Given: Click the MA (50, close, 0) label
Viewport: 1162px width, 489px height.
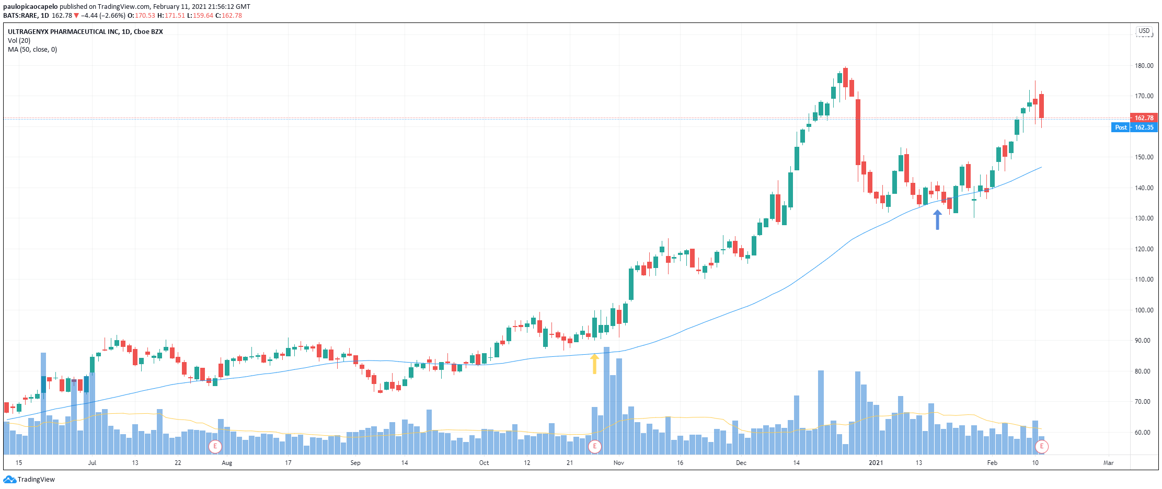Looking at the screenshot, I should (32, 50).
